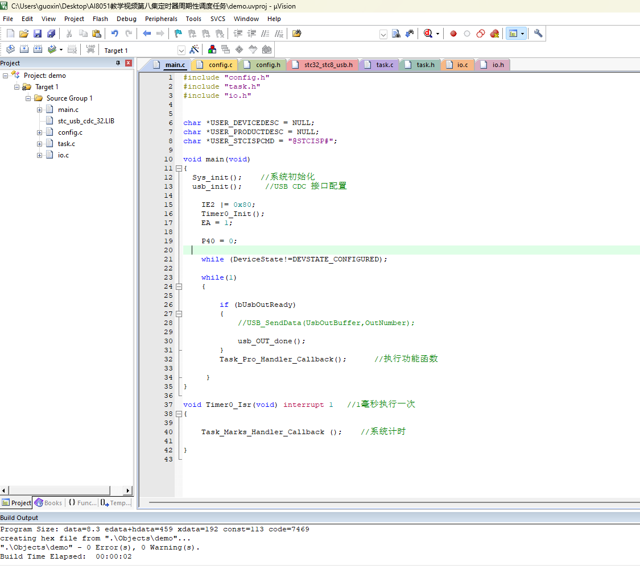Open Manage Project Items colored blocks icon
This screenshot has height=566, width=640.
coord(212,49)
